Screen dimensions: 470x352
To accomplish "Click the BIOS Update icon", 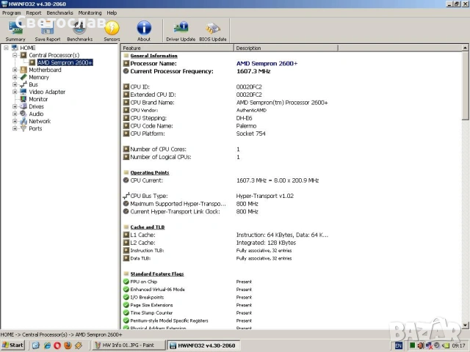I will pos(214,29).
